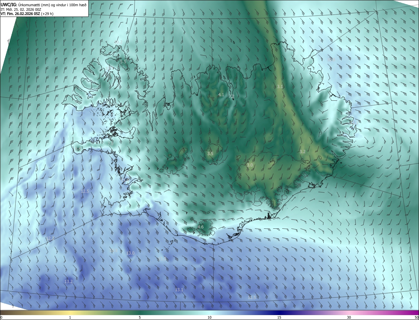Click the 0 tick on the color scale
The width and height of the screenshot is (419, 320).
point(1,317)
